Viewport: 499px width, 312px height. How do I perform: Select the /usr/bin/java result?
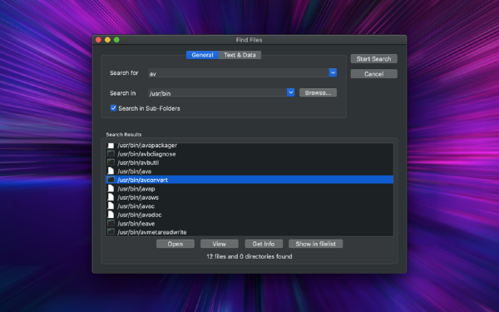click(249, 171)
